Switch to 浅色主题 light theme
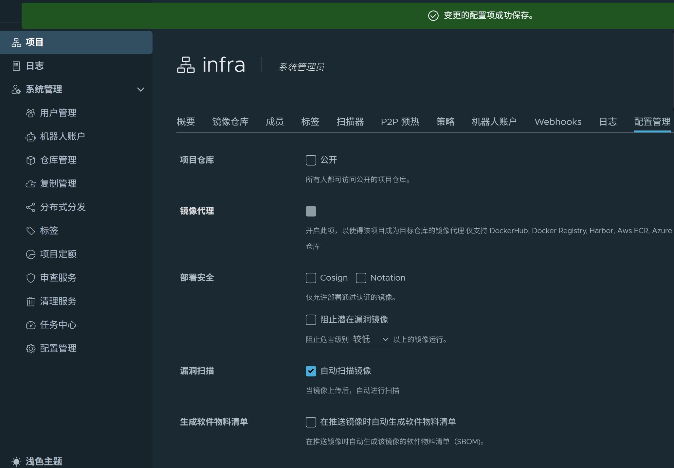Screen dimensions: 674x468 pyautogui.click(x=44, y=461)
